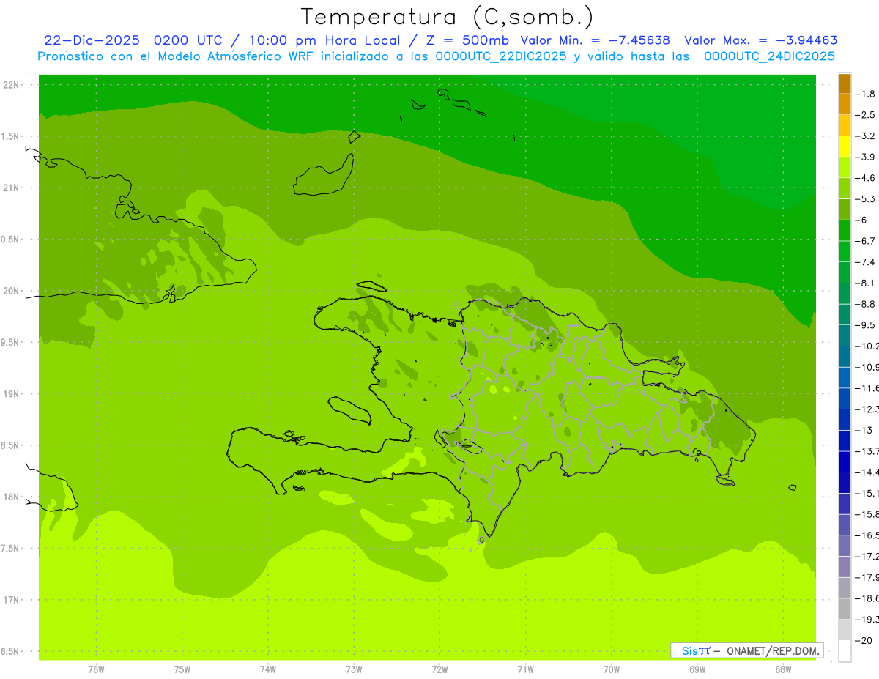Click the "ONAMET/REP.DOM." credit label

(774, 650)
